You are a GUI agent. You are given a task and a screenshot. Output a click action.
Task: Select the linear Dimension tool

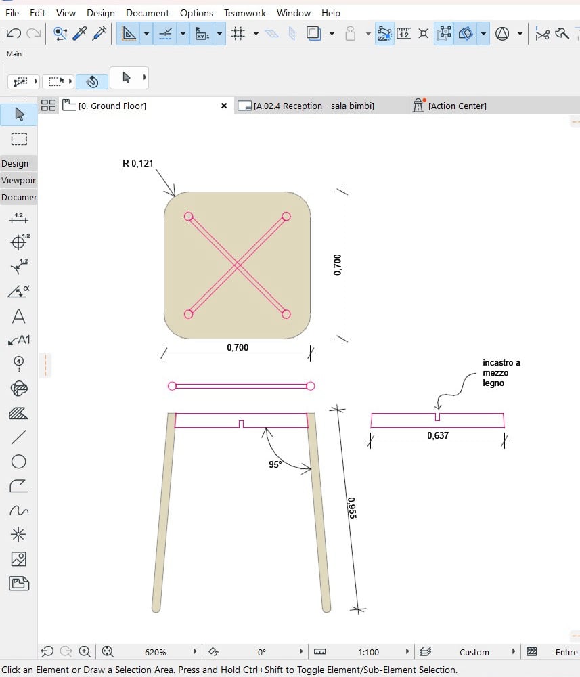[18, 219]
